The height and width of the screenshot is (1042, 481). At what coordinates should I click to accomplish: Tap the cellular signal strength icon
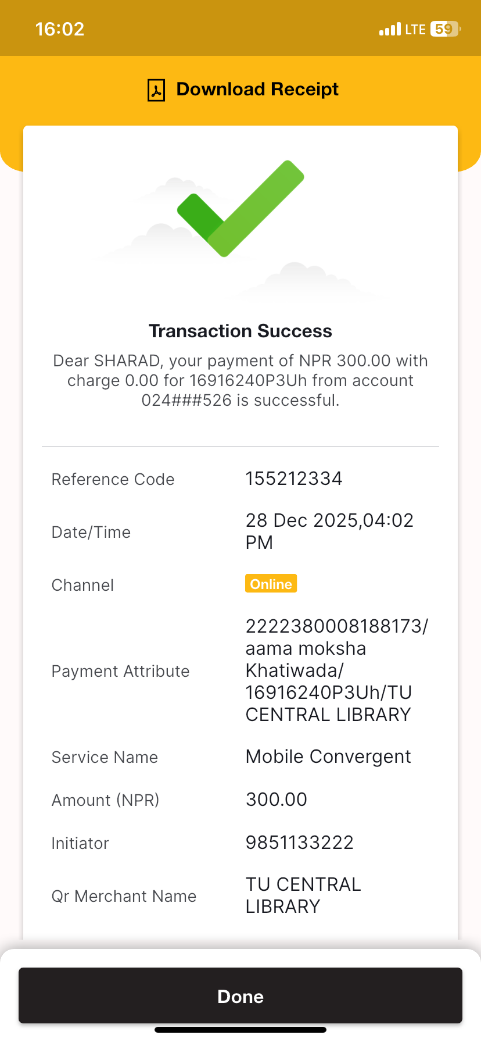pos(390,29)
